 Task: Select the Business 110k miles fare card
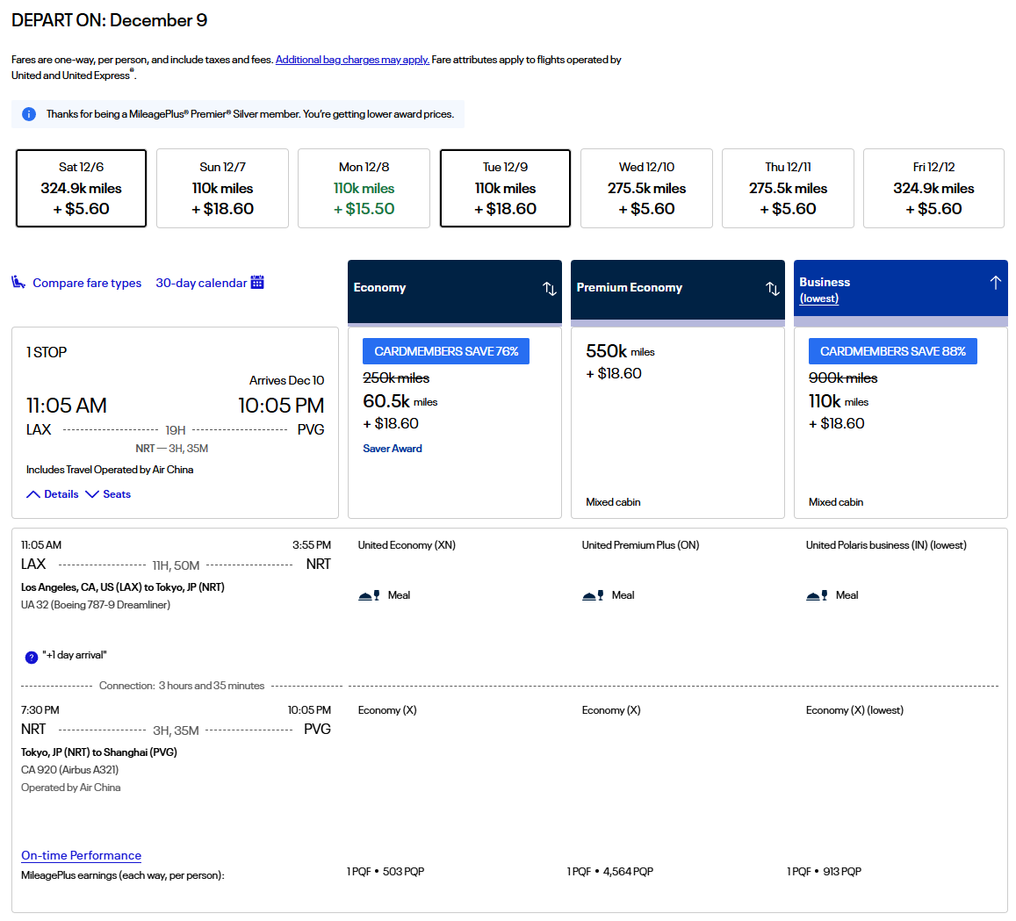pos(900,421)
